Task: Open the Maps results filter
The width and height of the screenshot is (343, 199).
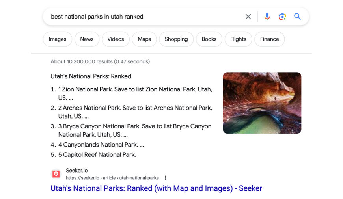Action: tap(144, 39)
